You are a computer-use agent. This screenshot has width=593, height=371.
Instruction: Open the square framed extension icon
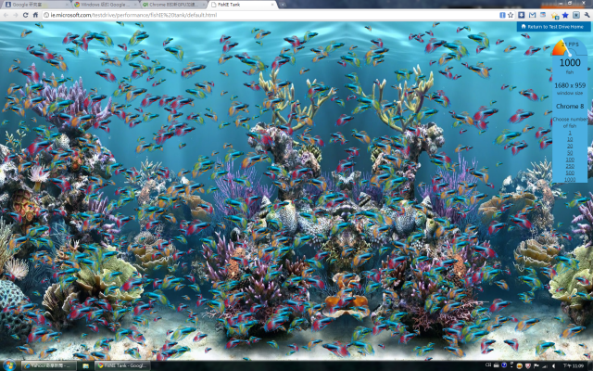pos(576,15)
